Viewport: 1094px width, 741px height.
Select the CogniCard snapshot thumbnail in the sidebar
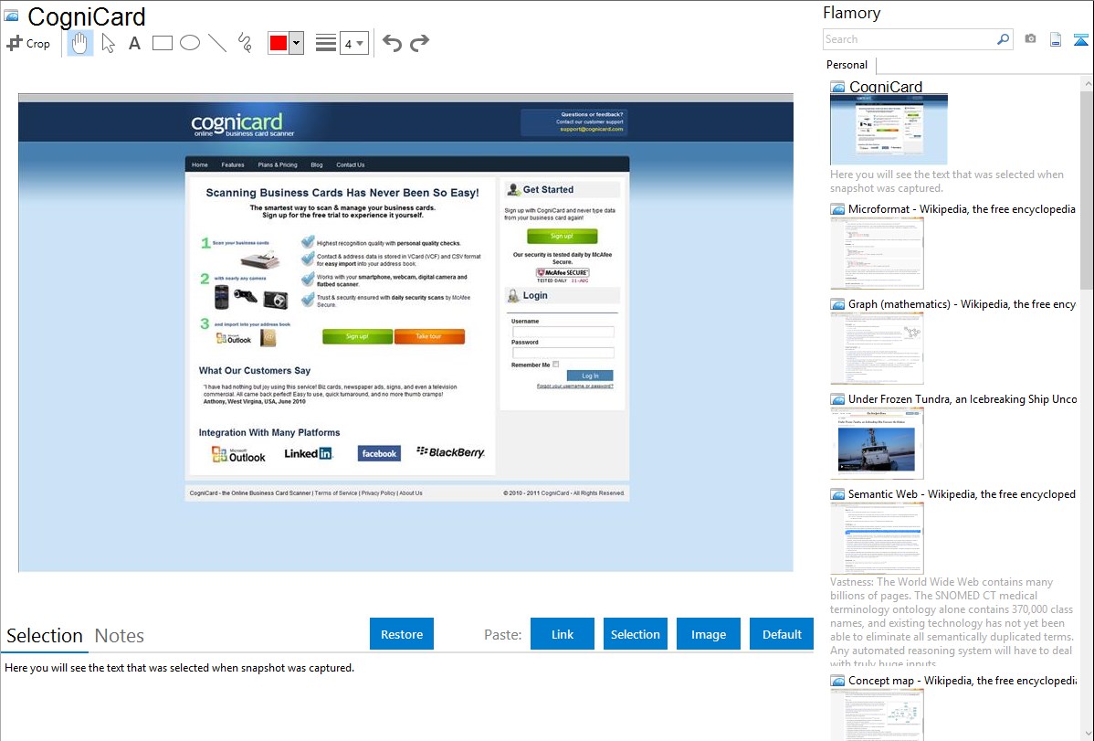[x=889, y=130]
